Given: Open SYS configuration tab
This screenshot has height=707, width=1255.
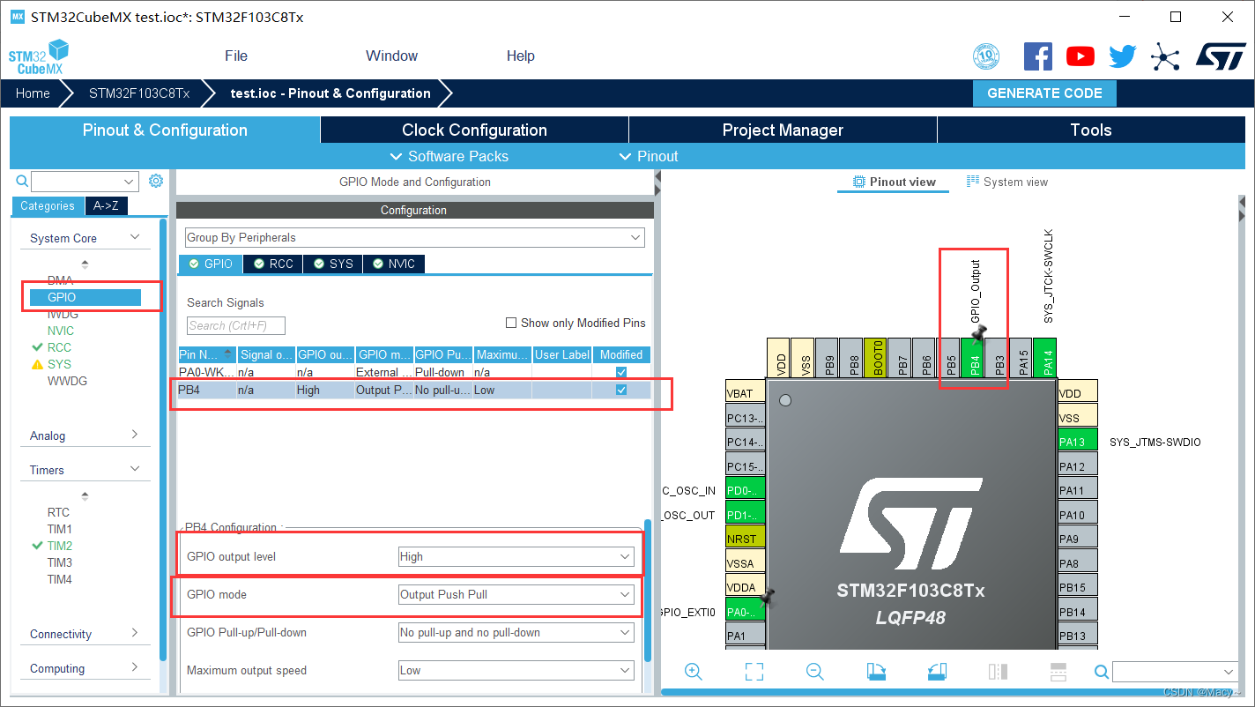Looking at the screenshot, I should (x=333, y=264).
